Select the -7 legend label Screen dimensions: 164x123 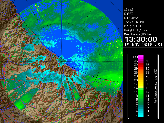tap(136, 115)
